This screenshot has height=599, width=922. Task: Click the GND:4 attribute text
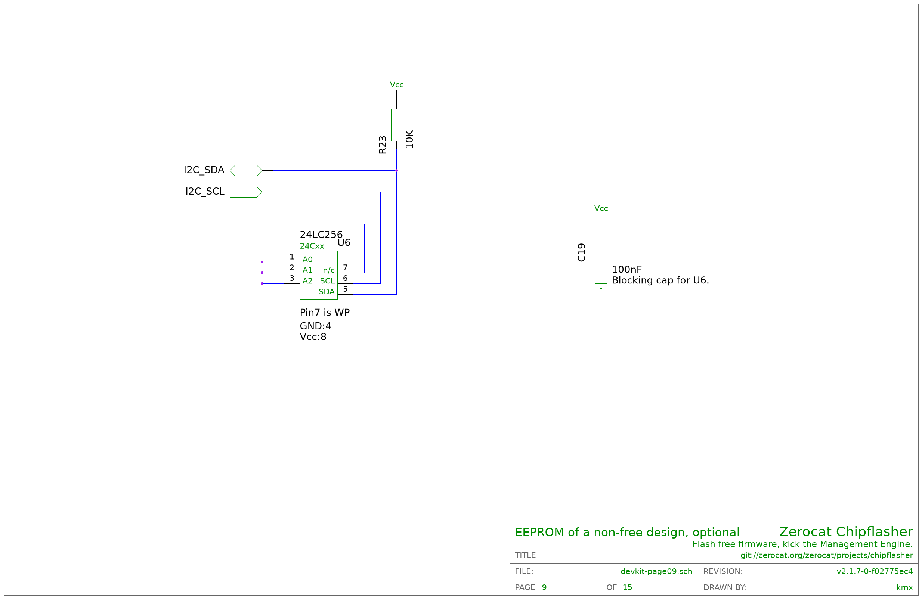click(315, 326)
